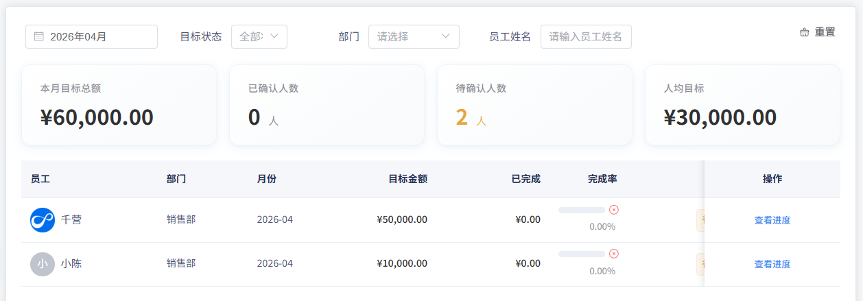Click the 待确认人数 summary card

click(534, 105)
